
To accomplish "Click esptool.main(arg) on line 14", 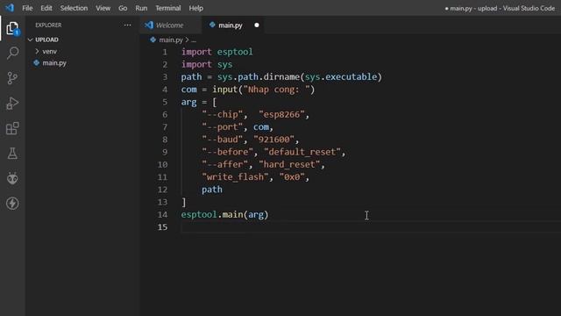I will pos(224,214).
